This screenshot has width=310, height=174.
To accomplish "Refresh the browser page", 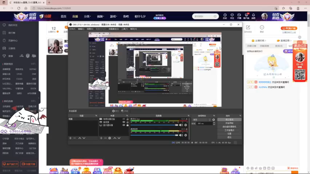I will pos(19,8).
